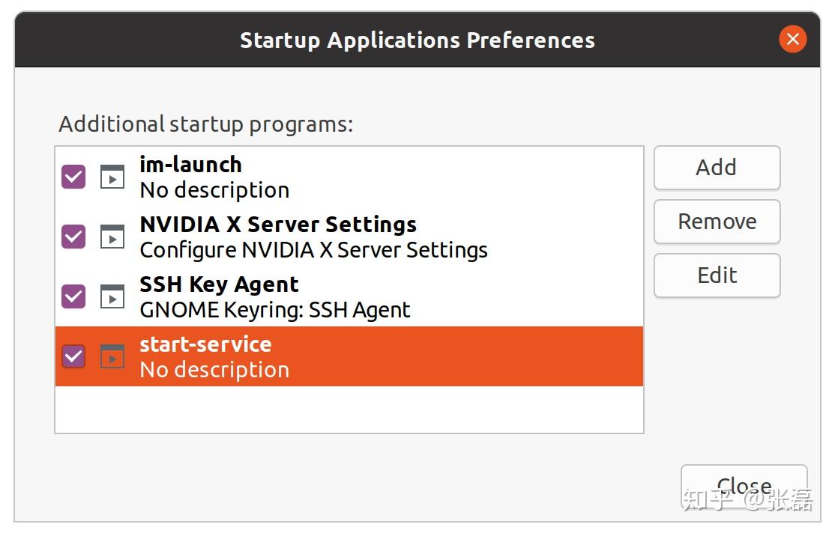Click the im-launch application icon
The height and width of the screenshot is (536, 835).
coord(112,177)
